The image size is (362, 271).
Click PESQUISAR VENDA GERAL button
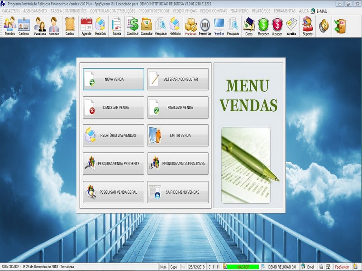tap(114, 192)
